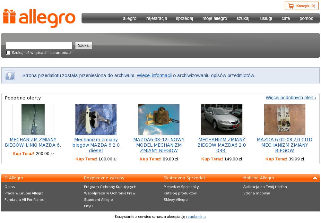Image resolution: width=321 pixels, height=223 pixels.
Task: Follow the 'Więcej informacji' link
Action: click(x=154, y=75)
